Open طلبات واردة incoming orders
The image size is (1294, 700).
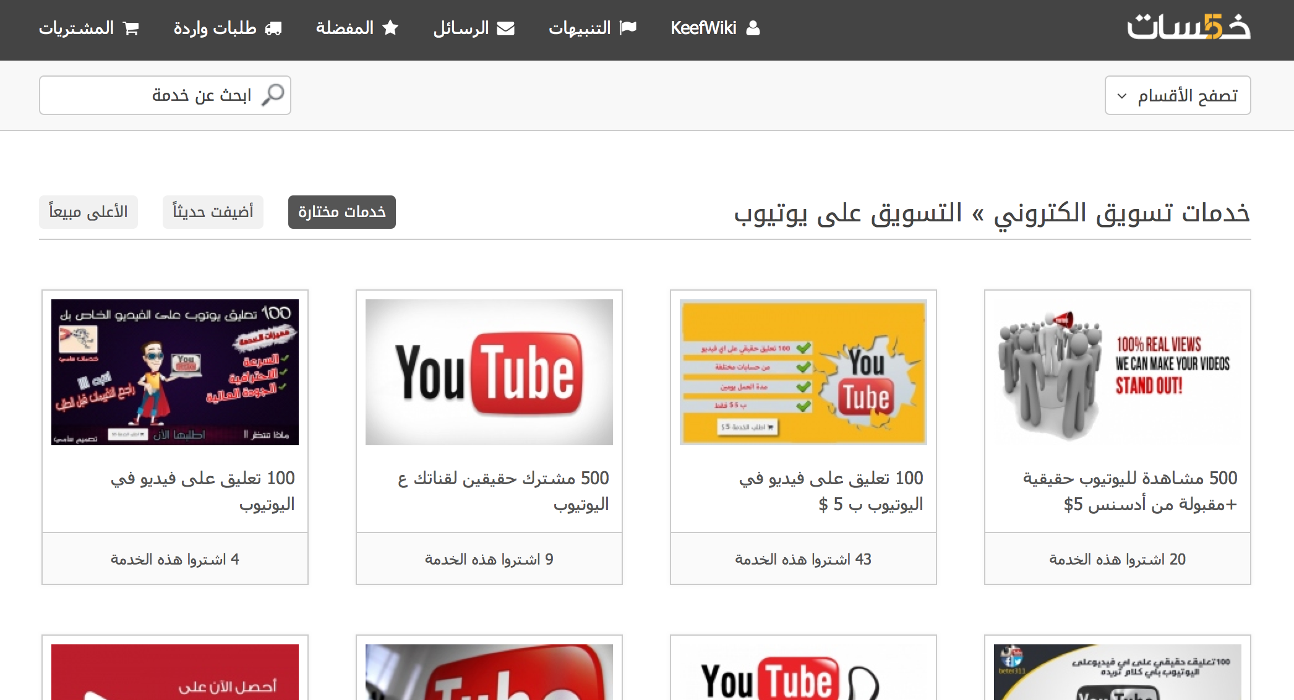coord(228,28)
